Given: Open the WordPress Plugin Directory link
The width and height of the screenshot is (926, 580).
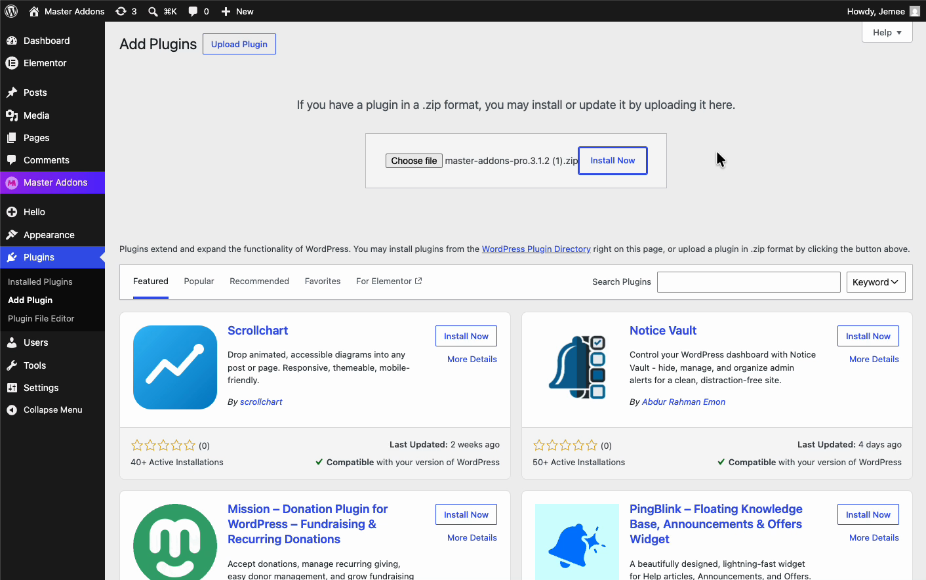Looking at the screenshot, I should (x=536, y=249).
